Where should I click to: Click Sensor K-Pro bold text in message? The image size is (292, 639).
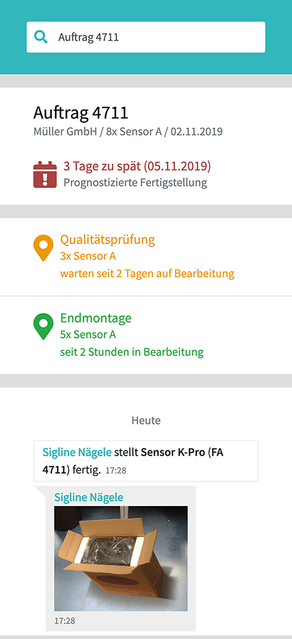171,452
